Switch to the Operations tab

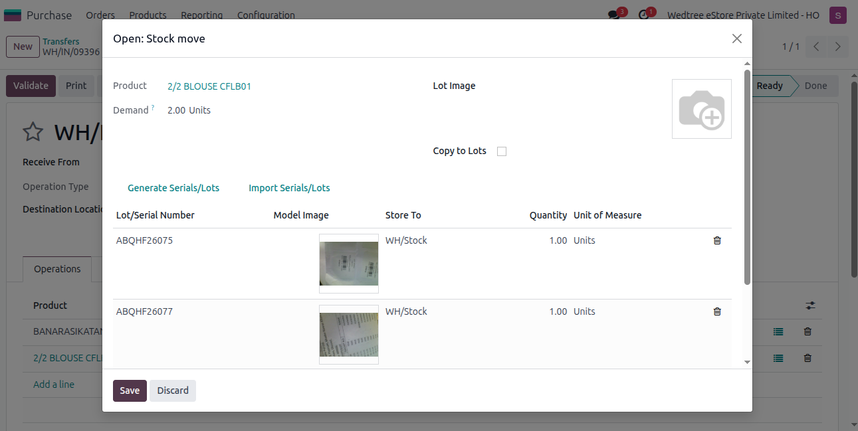pos(57,269)
